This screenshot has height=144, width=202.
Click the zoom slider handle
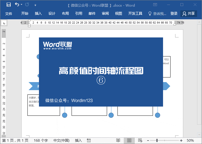tap(157, 141)
